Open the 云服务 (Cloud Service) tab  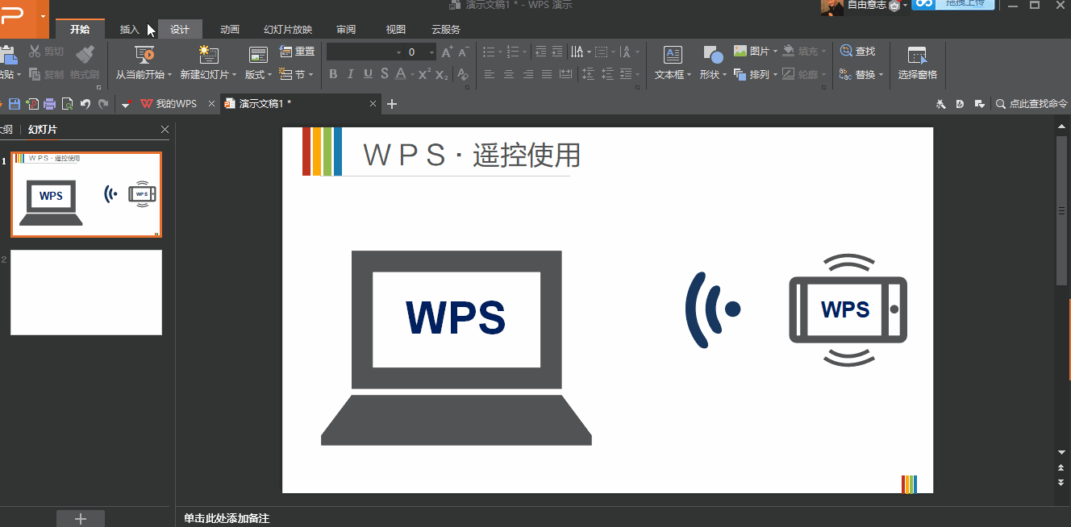pyautogui.click(x=446, y=30)
